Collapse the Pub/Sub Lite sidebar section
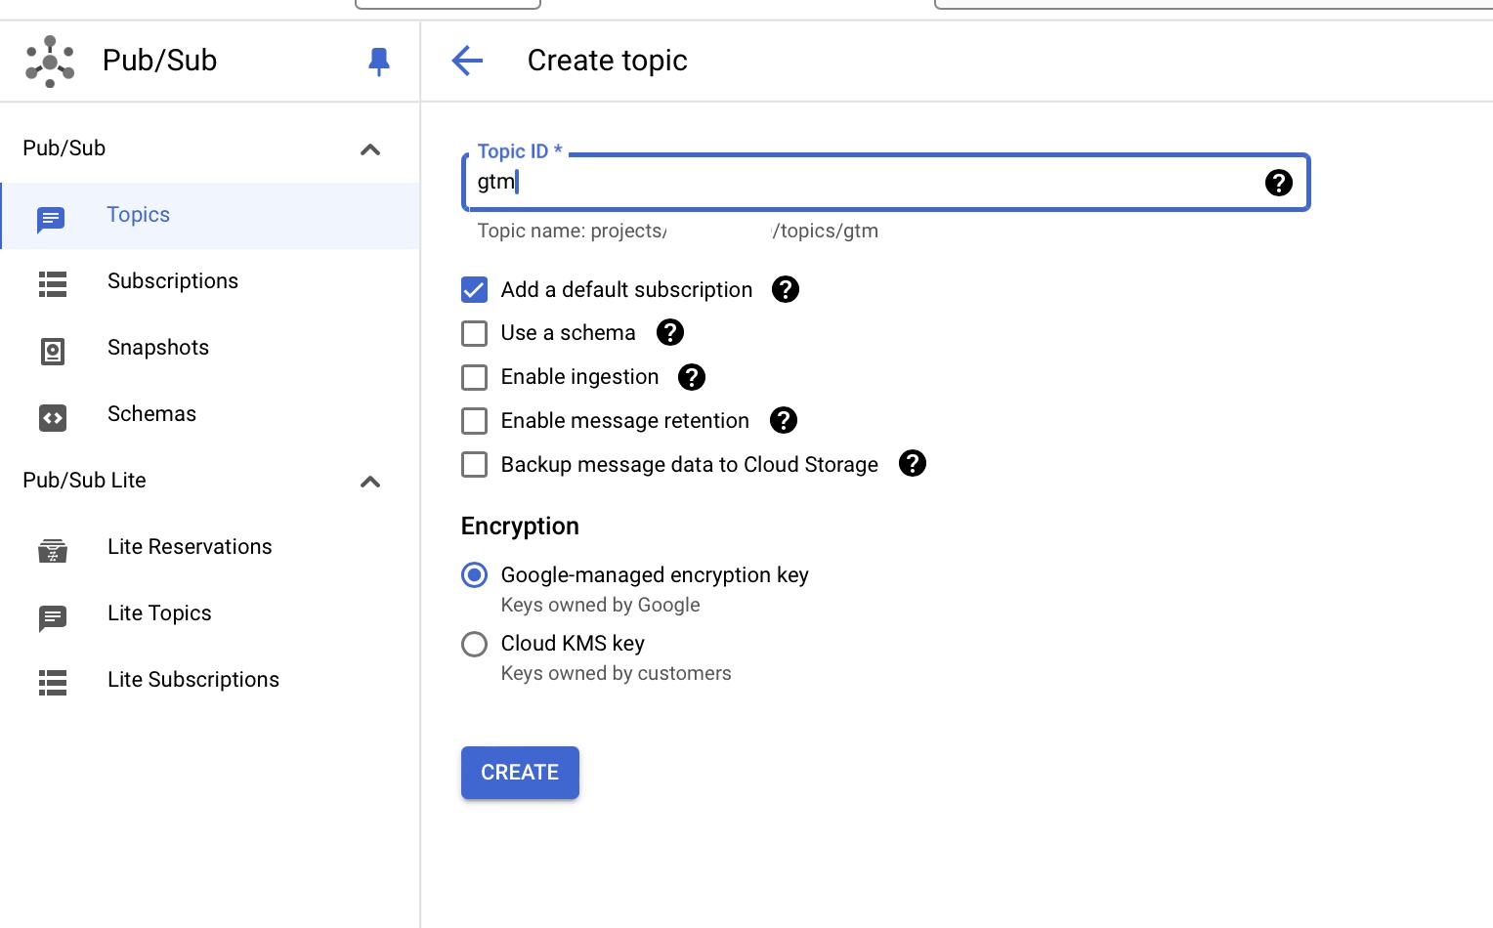 tap(370, 482)
